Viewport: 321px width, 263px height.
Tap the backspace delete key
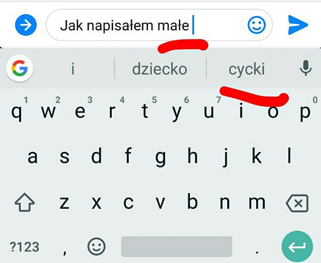(297, 203)
